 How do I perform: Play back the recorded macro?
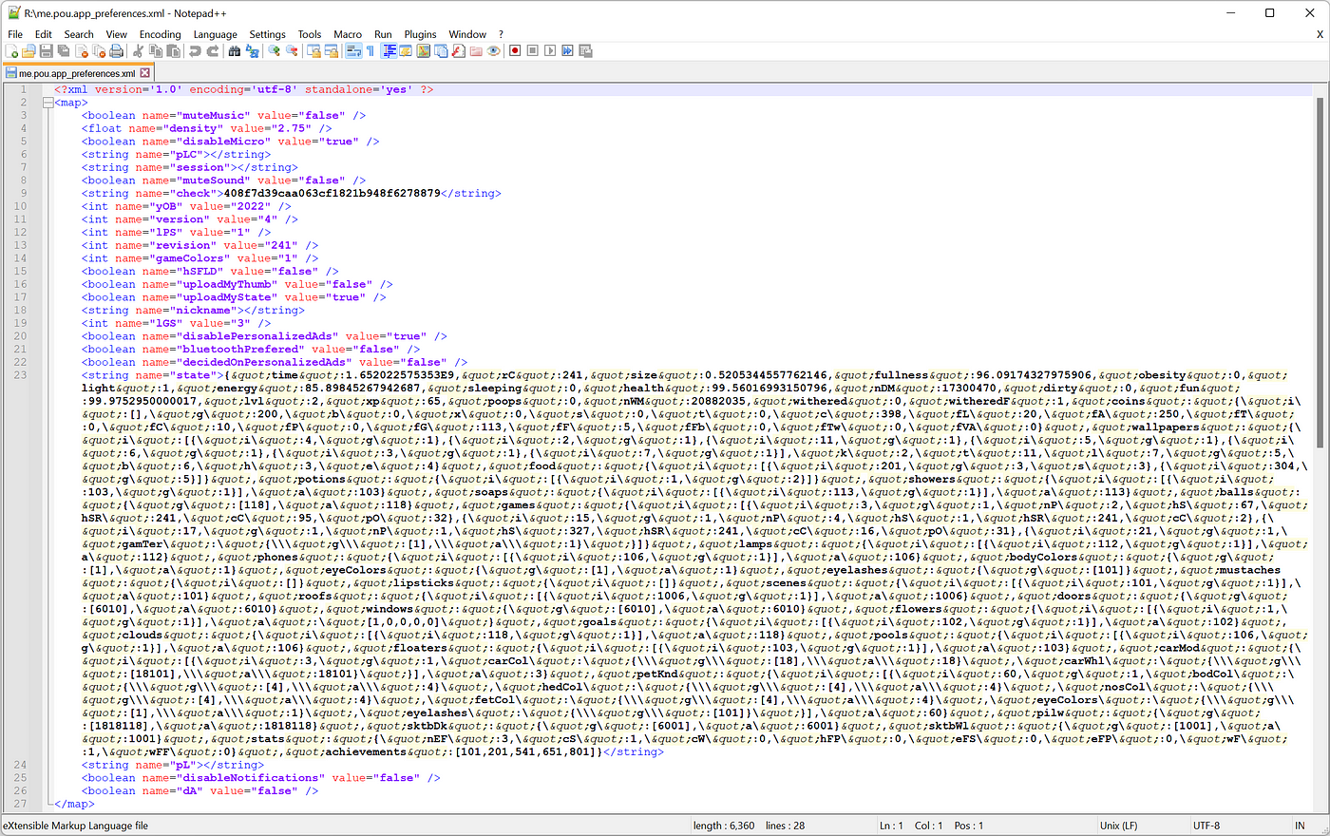point(550,51)
